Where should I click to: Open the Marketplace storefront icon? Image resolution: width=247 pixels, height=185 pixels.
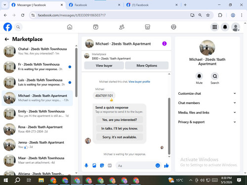click(x=148, y=27)
